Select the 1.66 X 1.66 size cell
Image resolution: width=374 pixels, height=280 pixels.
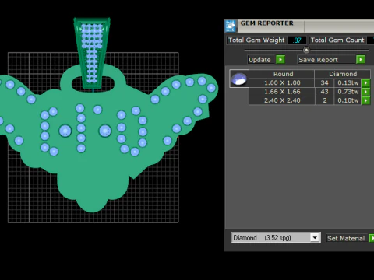282,92
